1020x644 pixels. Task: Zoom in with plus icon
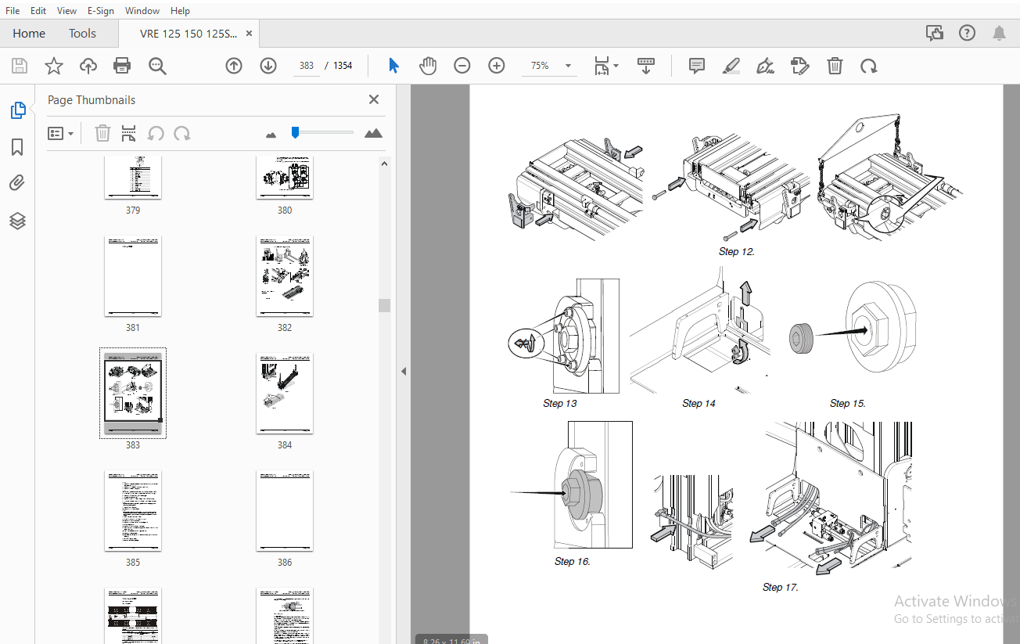point(497,66)
